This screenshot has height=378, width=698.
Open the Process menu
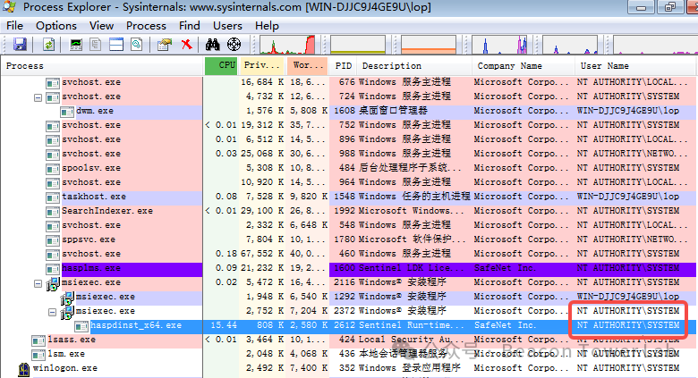point(146,26)
